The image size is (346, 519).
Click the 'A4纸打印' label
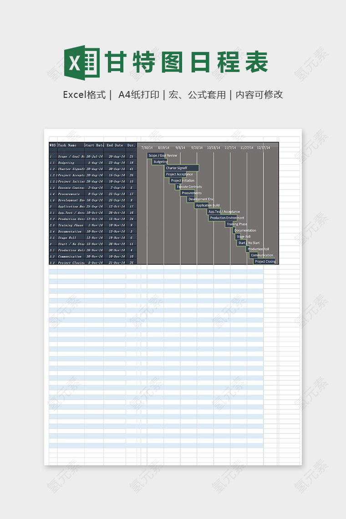(139, 95)
